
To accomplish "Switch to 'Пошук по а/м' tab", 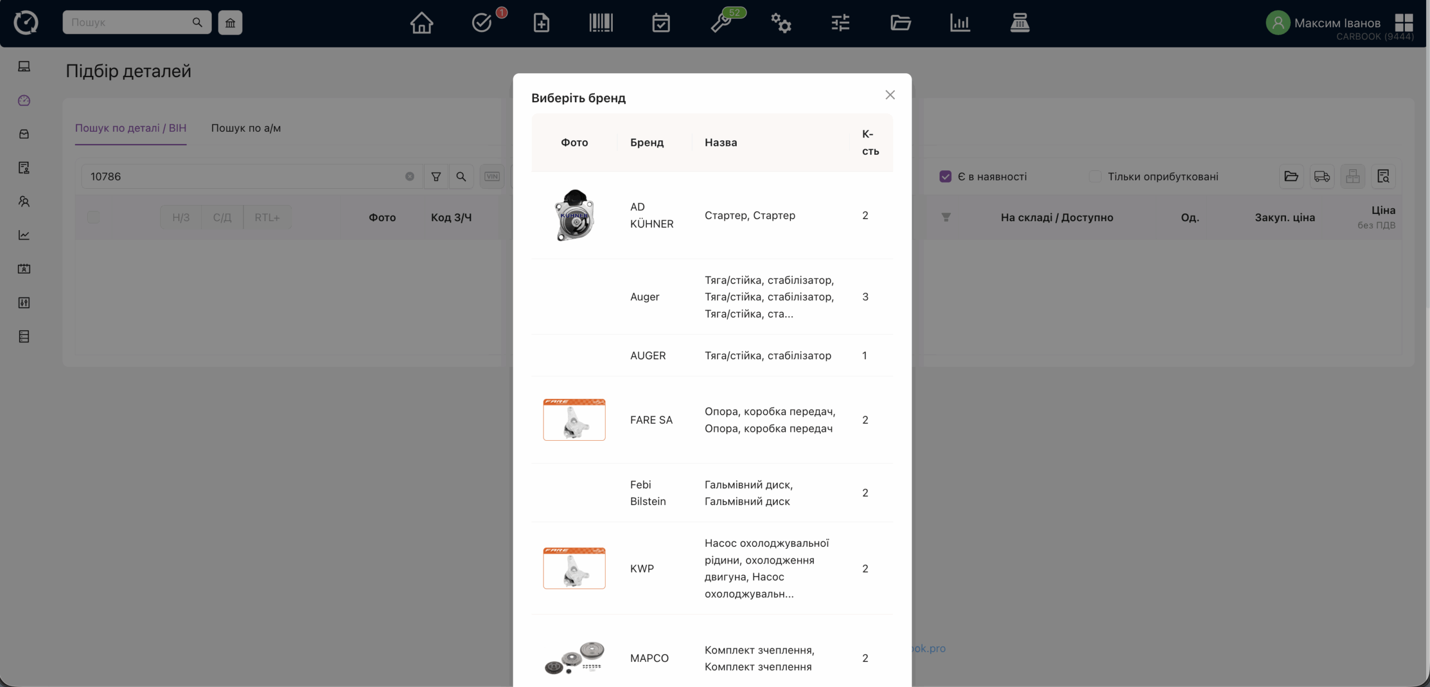I will pos(246,128).
